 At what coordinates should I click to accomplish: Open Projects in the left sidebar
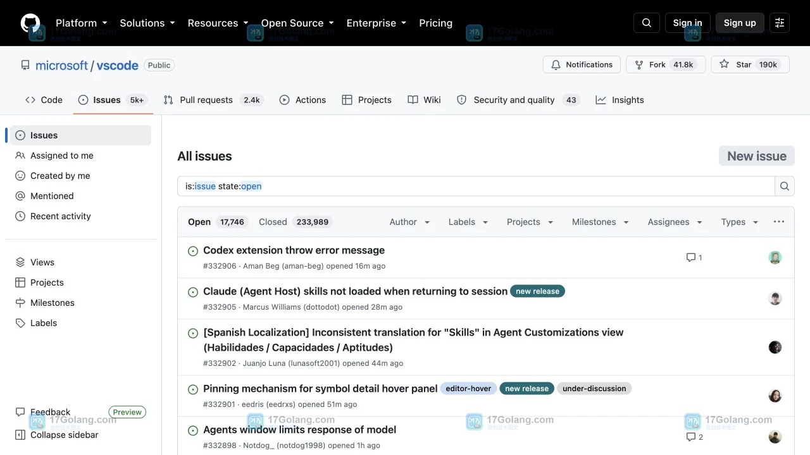pos(80,282)
